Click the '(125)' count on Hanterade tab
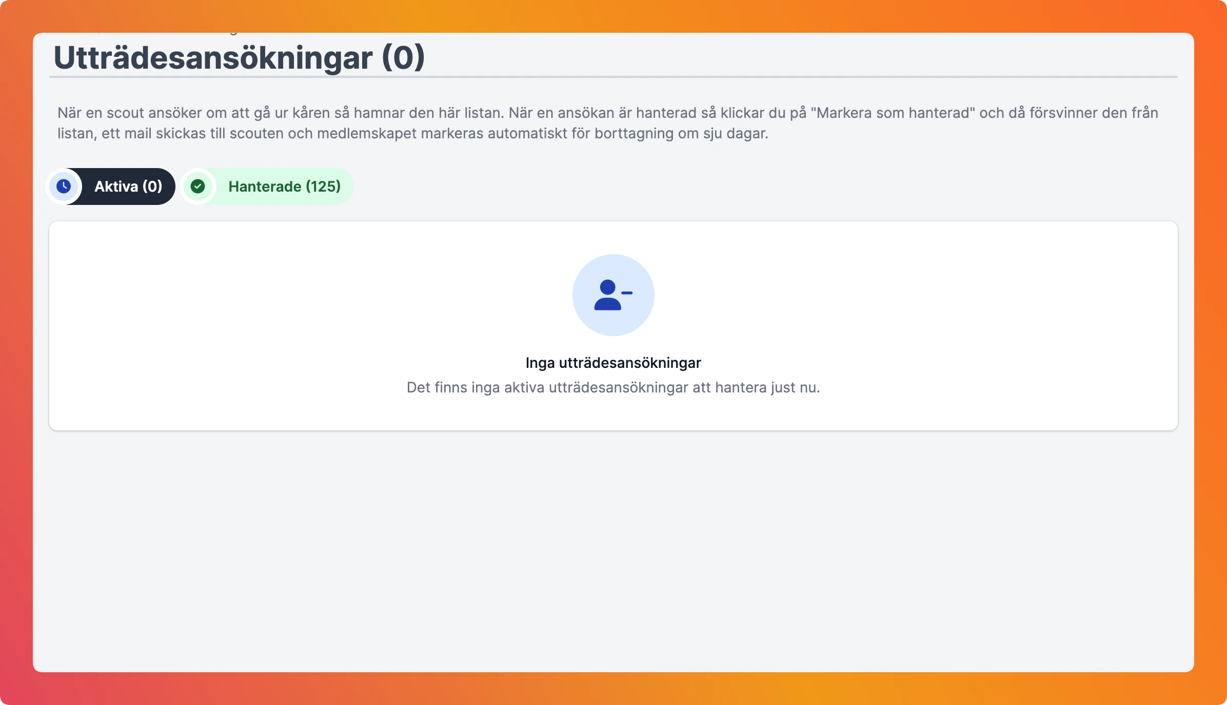 pyautogui.click(x=323, y=186)
